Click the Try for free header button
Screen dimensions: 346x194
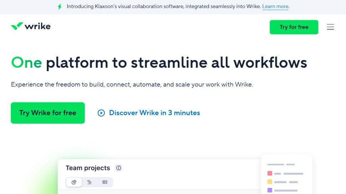click(x=294, y=27)
